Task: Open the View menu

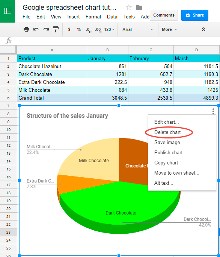Action: (56, 17)
